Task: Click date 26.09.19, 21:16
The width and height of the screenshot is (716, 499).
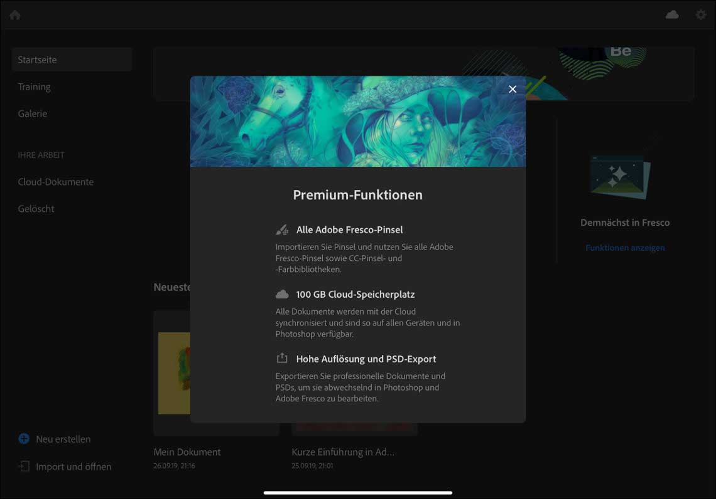Action: (x=174, y=466)
